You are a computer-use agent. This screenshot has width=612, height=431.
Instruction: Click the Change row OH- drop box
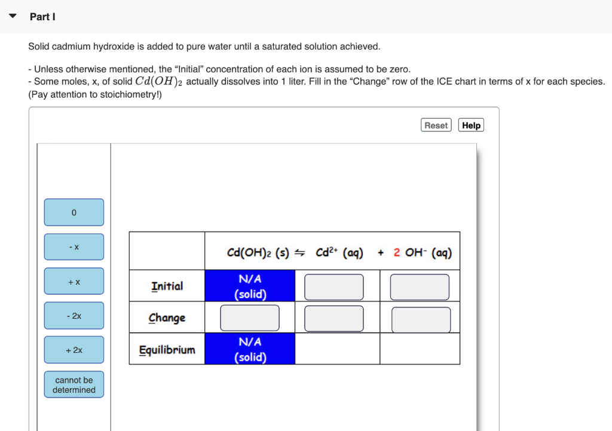point(421,320)
